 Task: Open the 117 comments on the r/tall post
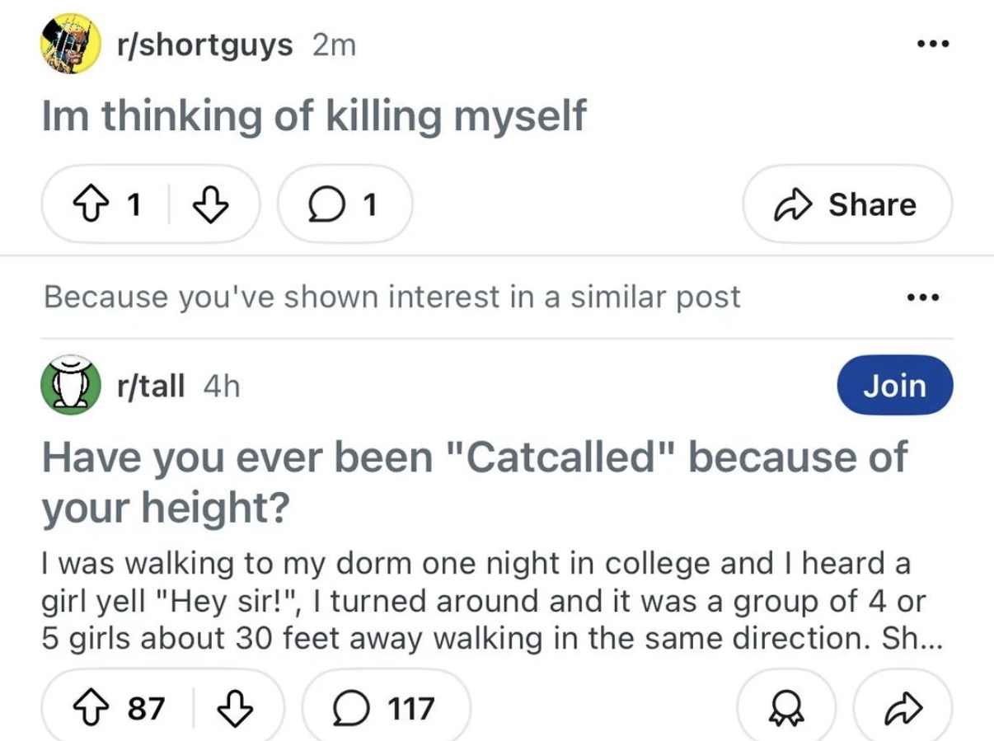tap(387, 708)
